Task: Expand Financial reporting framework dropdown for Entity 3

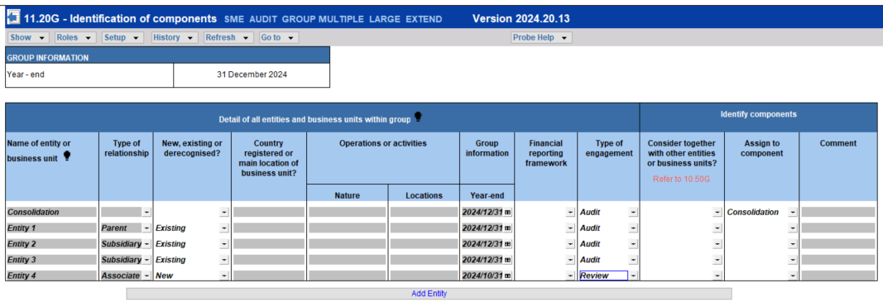Action: (570, 260)
